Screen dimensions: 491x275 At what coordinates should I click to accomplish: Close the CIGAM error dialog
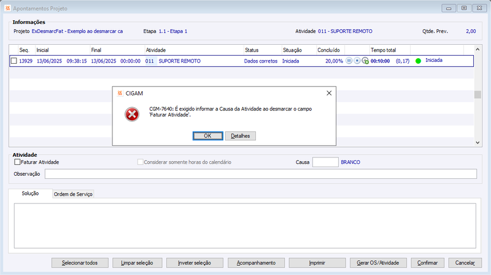[329, 93]
